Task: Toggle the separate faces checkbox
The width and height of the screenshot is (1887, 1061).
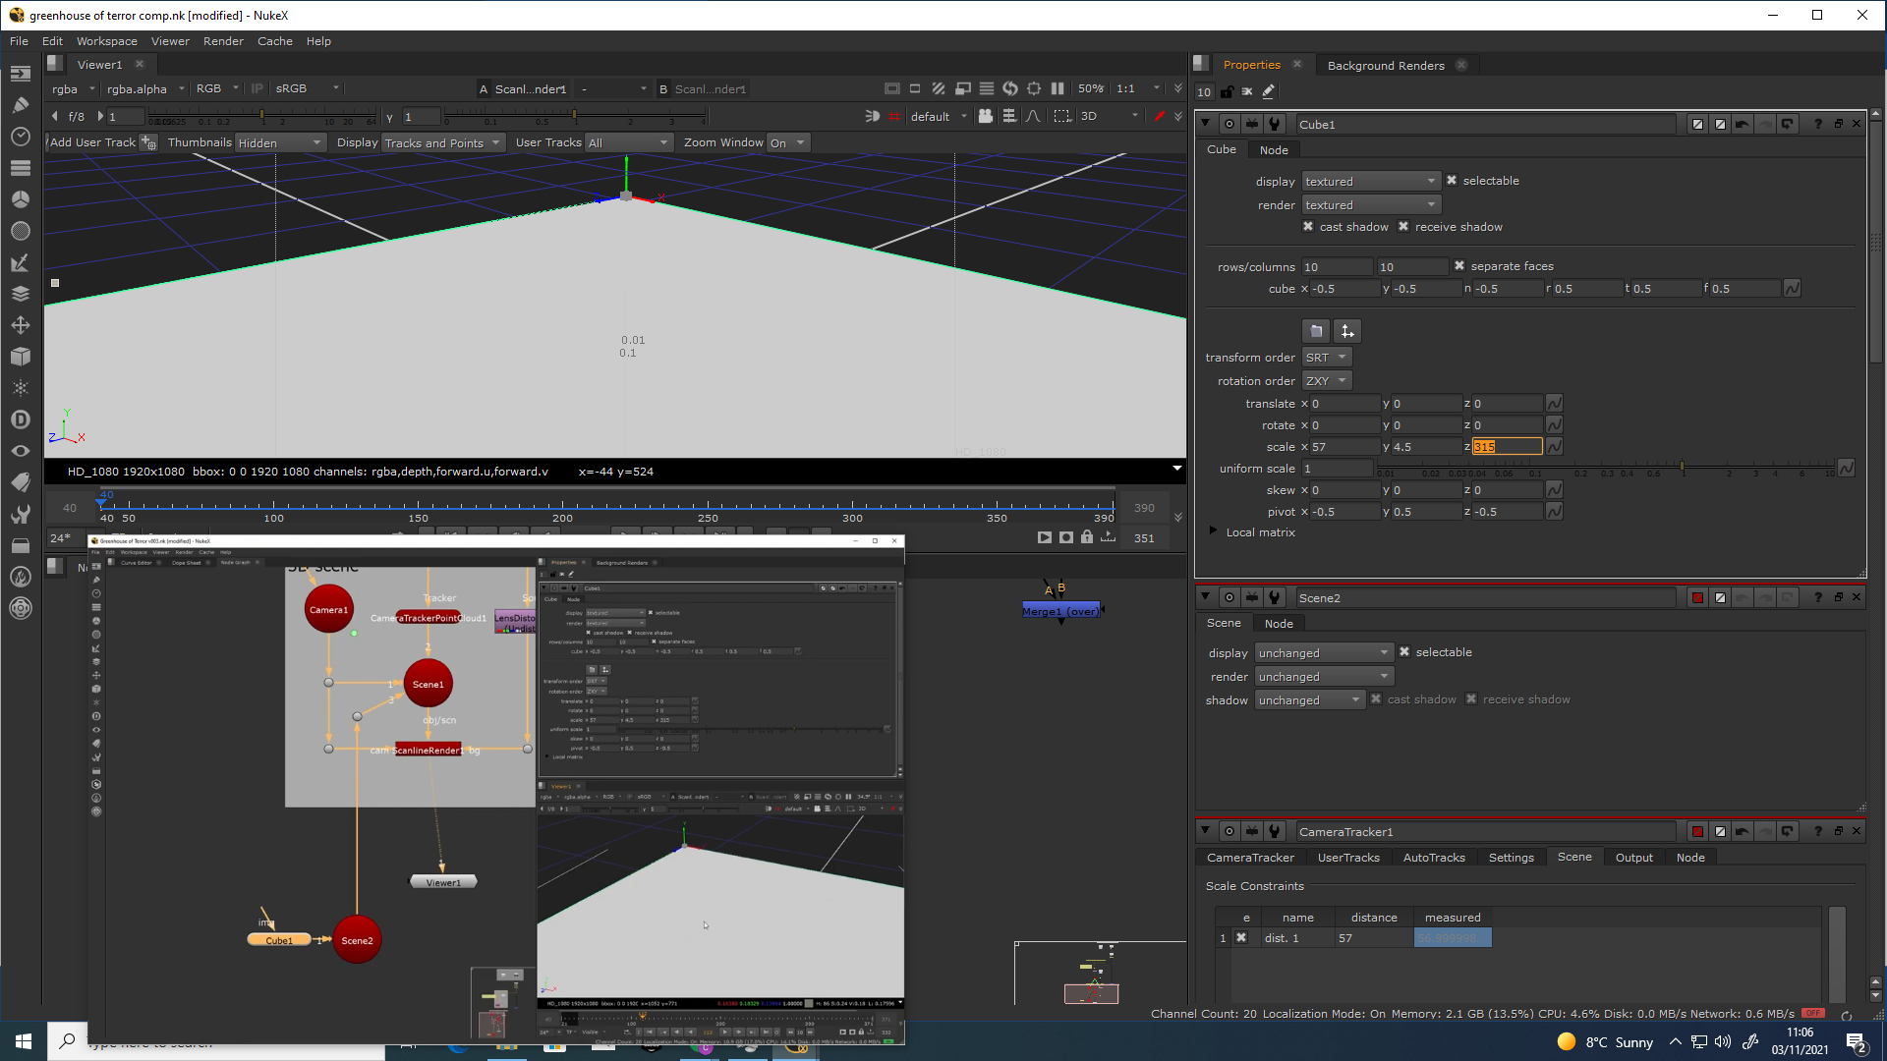Action: pos(1459,266)
